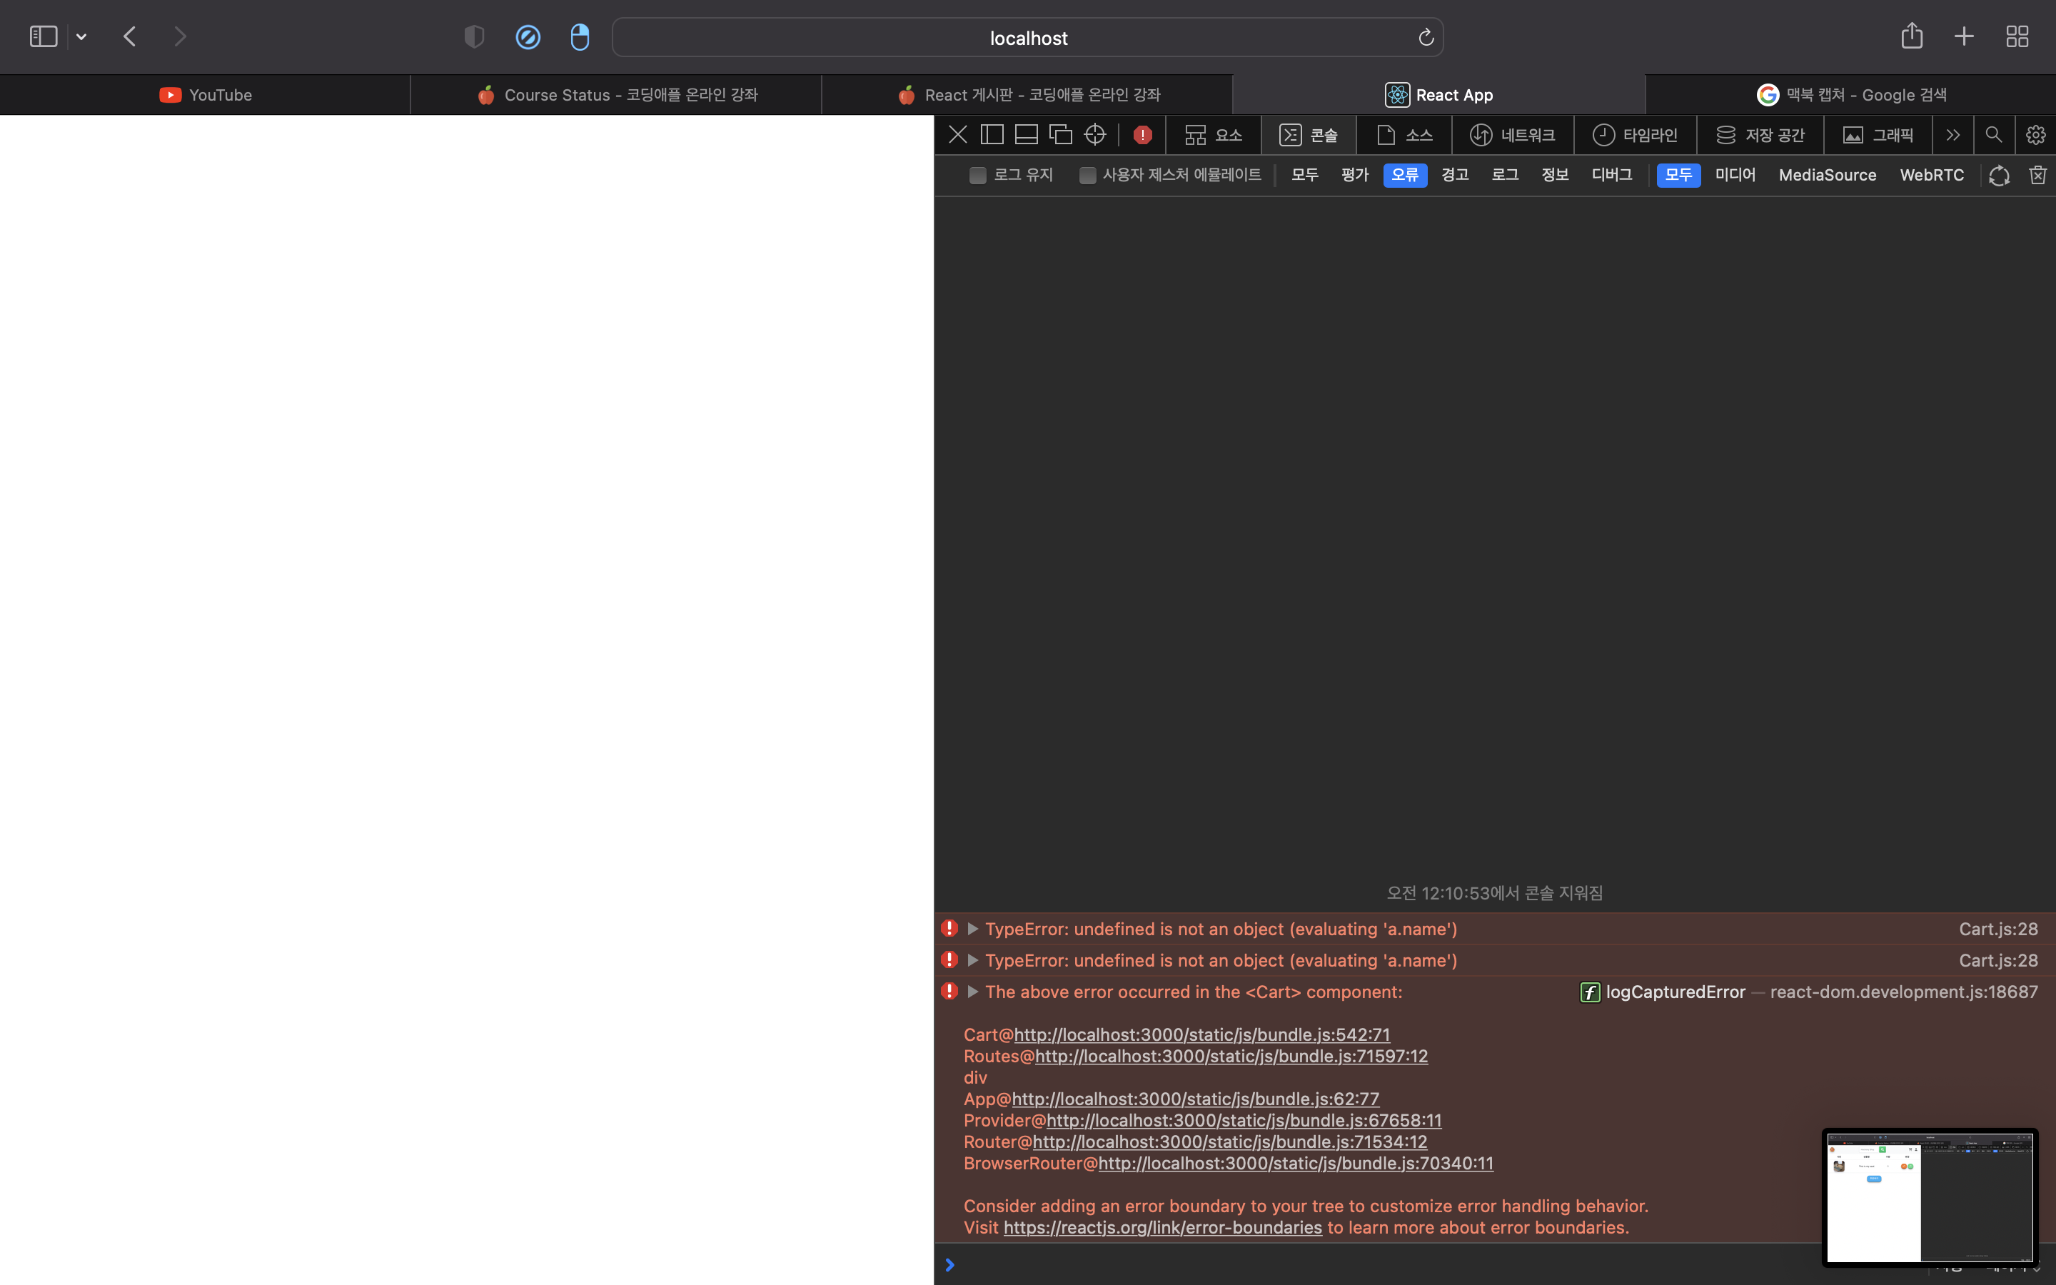Reload the localhost page

pyautogui.click(x=1426, y=37)
